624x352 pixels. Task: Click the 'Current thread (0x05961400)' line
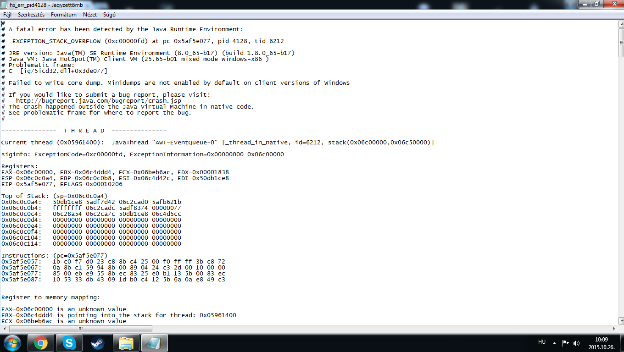pyautogui.click(x=217, y=143)
